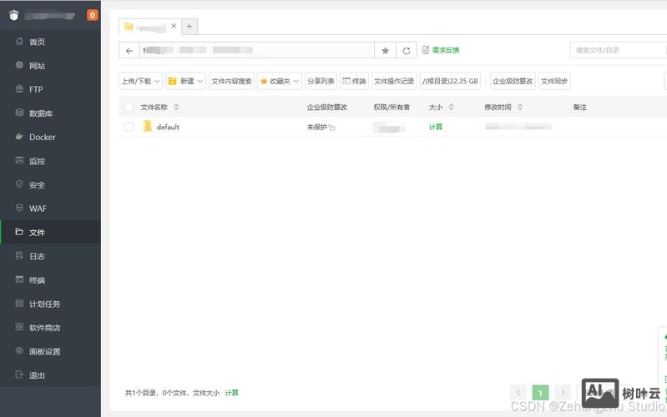Open the 终端 terminal toolbar button

354,81
